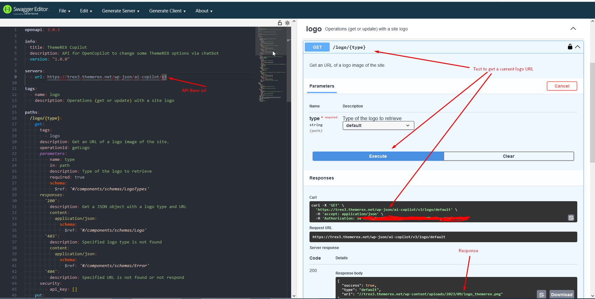Click the '$ref: #/components/schemas/LogoTypes' line

[x=102, y=189]
